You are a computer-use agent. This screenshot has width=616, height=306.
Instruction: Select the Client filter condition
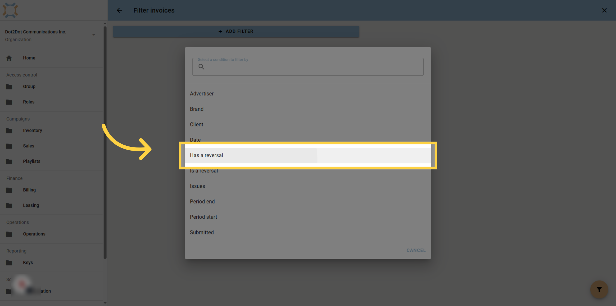[308, 125]
